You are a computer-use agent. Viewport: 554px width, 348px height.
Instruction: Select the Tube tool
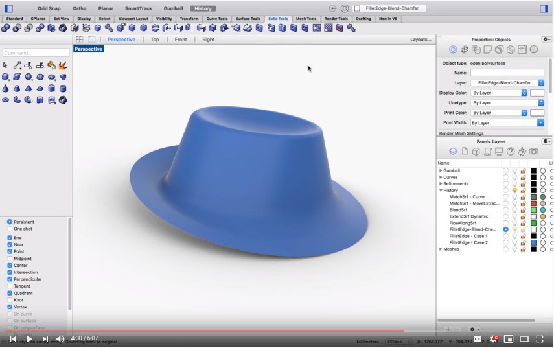[63, 88]
